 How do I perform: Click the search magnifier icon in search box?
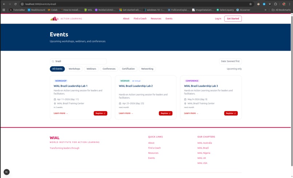click(53, 61)
